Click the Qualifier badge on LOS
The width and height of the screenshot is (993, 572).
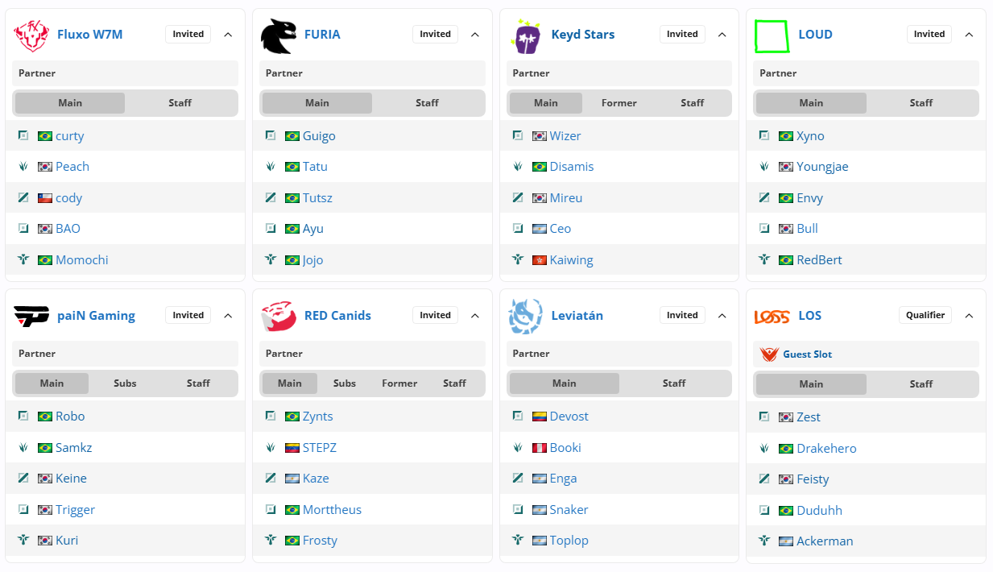[925, 315]
